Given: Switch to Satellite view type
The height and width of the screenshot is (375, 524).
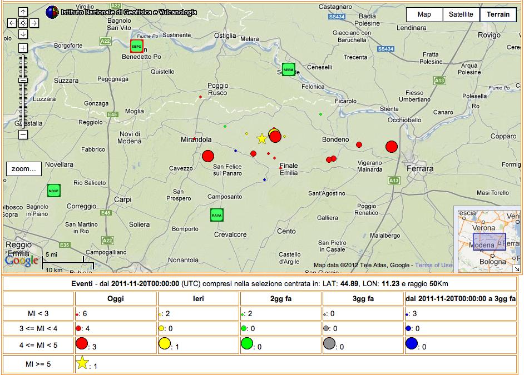Looking at the screenshot, I should tap(461, 14).
